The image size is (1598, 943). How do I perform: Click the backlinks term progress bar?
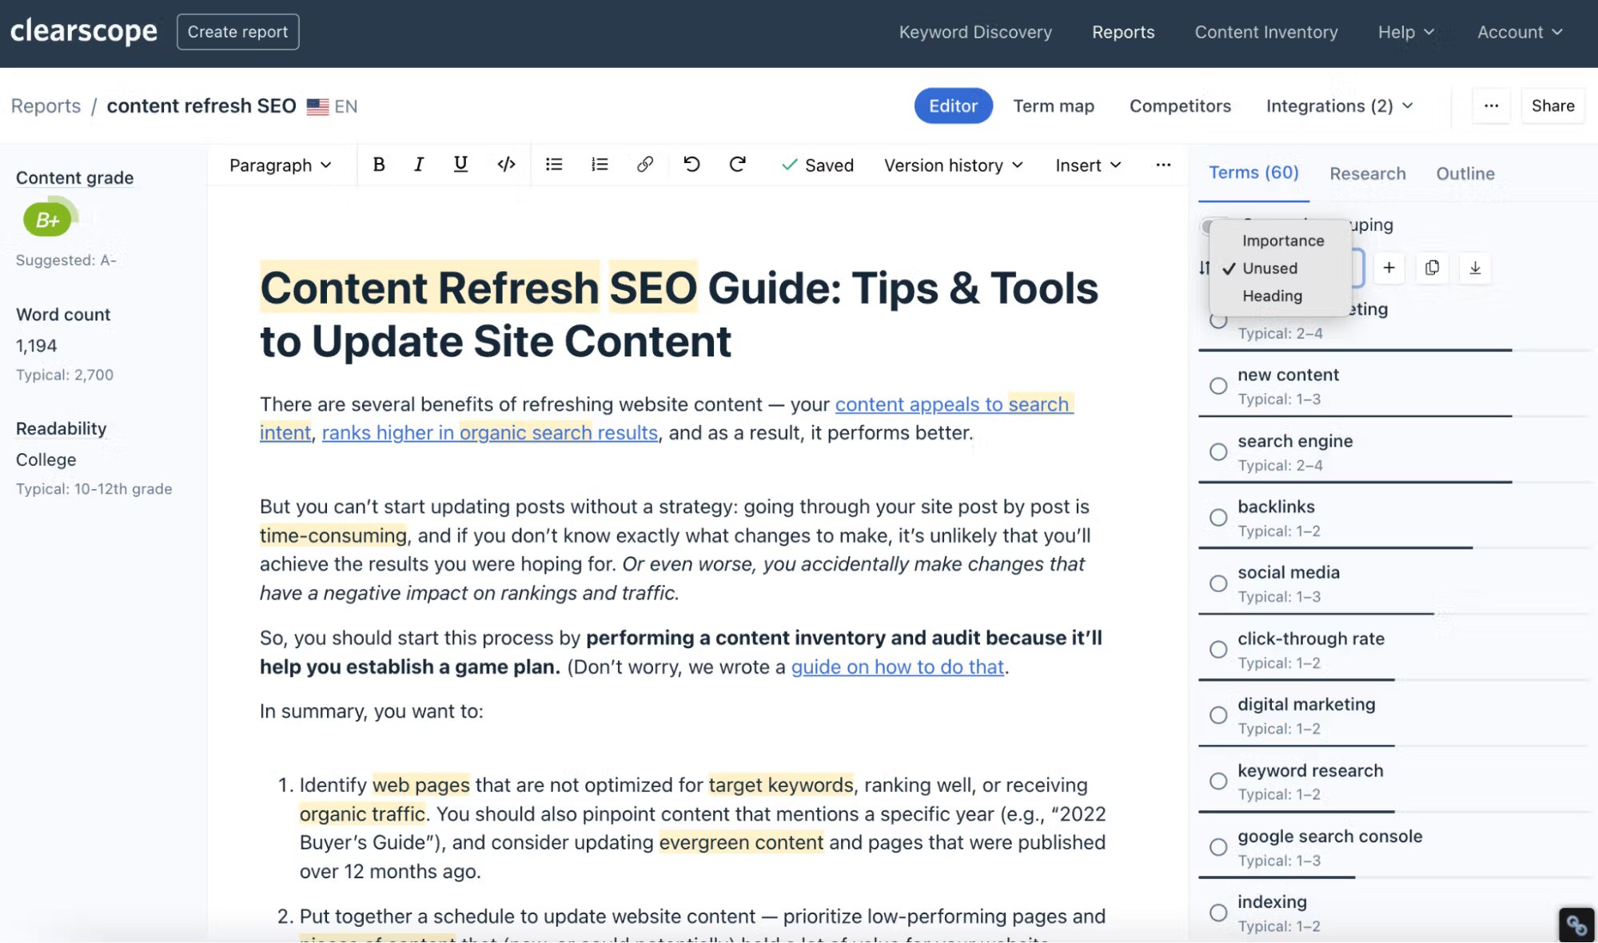point(1335,549)
